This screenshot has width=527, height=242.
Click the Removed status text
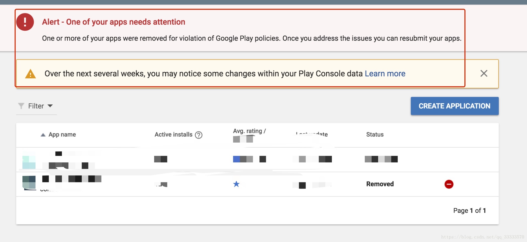(380, 184)
